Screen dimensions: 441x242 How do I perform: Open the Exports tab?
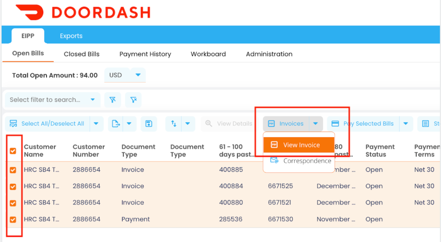tap(71, 35)
